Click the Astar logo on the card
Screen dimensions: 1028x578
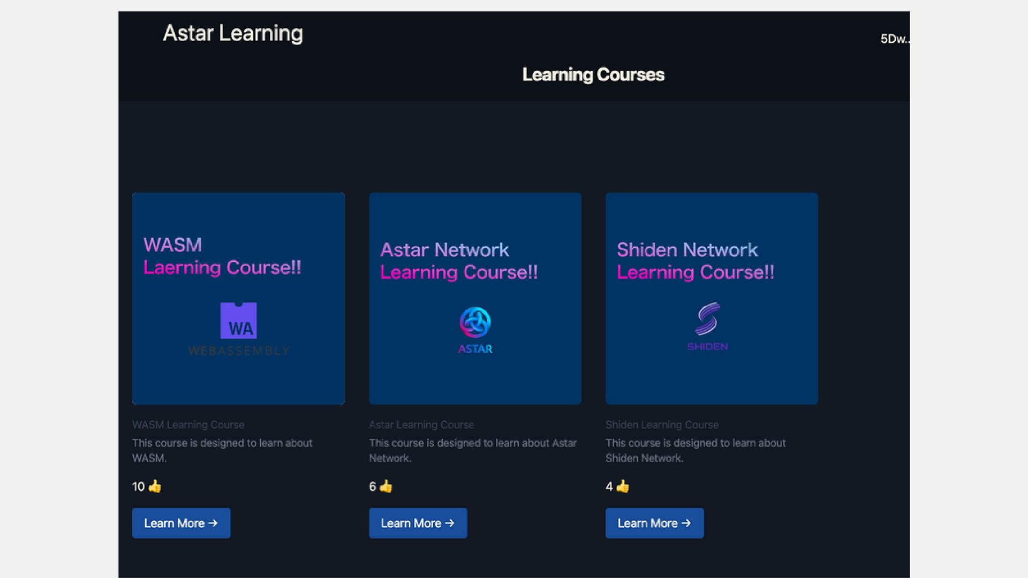(475, 330)
